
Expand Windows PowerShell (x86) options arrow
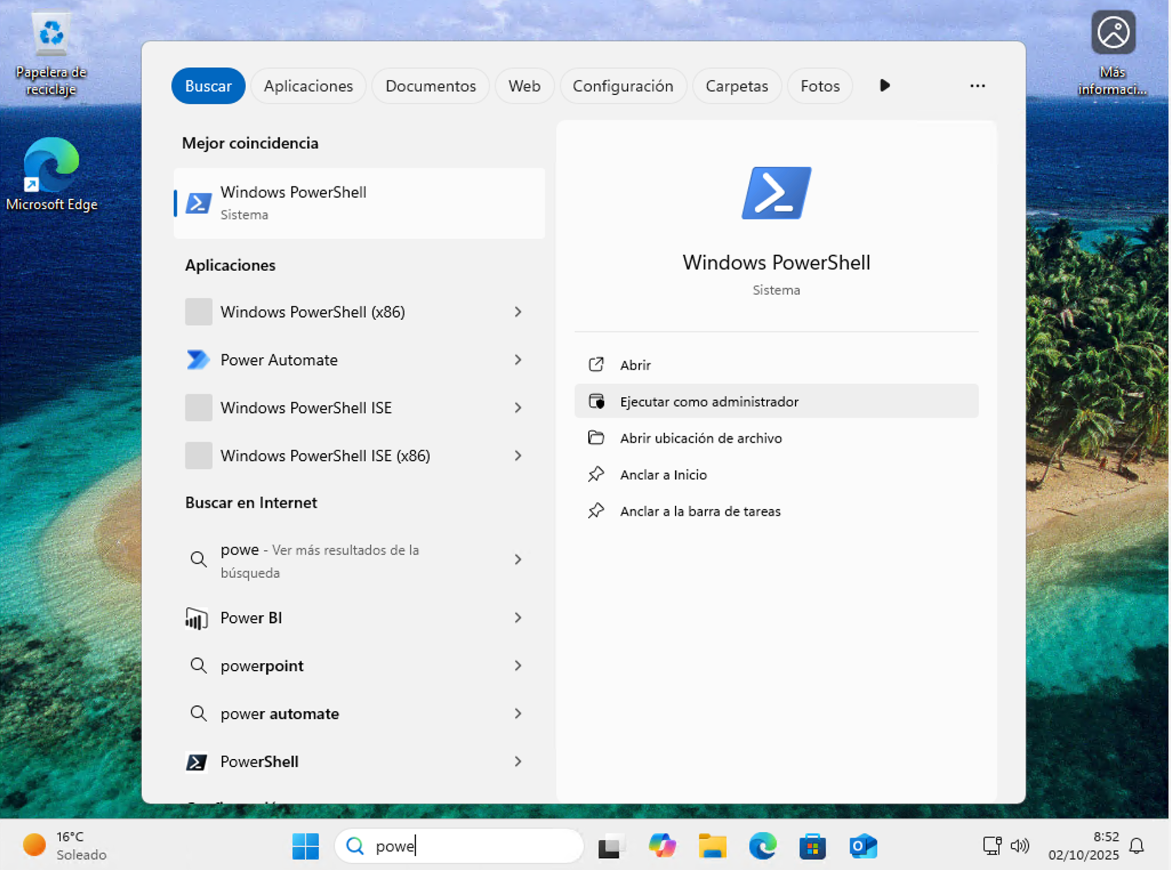click(x=518, y=312)
